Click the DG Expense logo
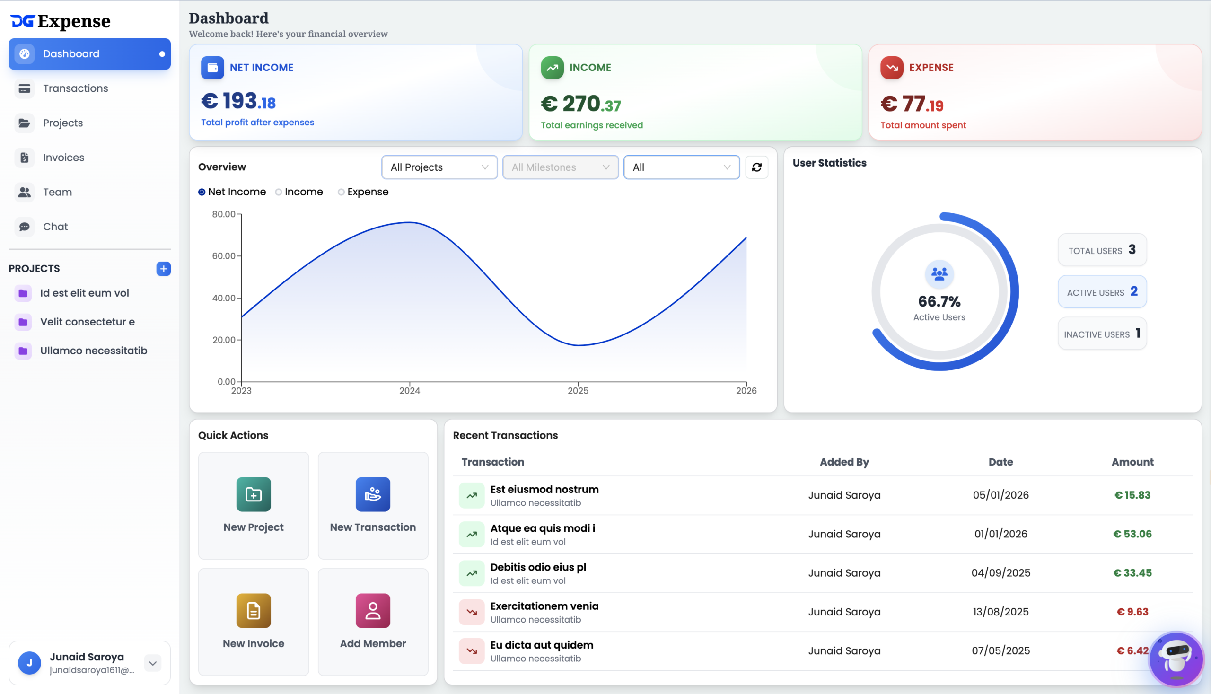The height and width of the screenshot is (694, 1211). point(61,21)
